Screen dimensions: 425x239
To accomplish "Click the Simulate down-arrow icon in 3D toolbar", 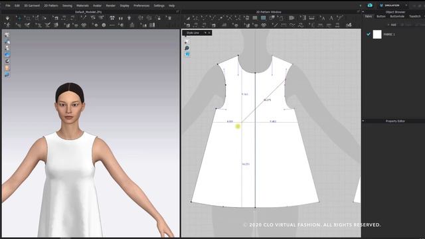I will click(x=7, y=18).
